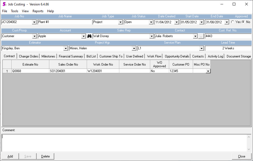Click the ellipsis button beside Contact field
Viewport: 253px width, 161px height.
point(201,36)
